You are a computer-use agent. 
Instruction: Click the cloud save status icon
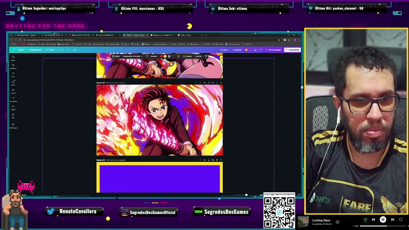[x=74, y=50]
